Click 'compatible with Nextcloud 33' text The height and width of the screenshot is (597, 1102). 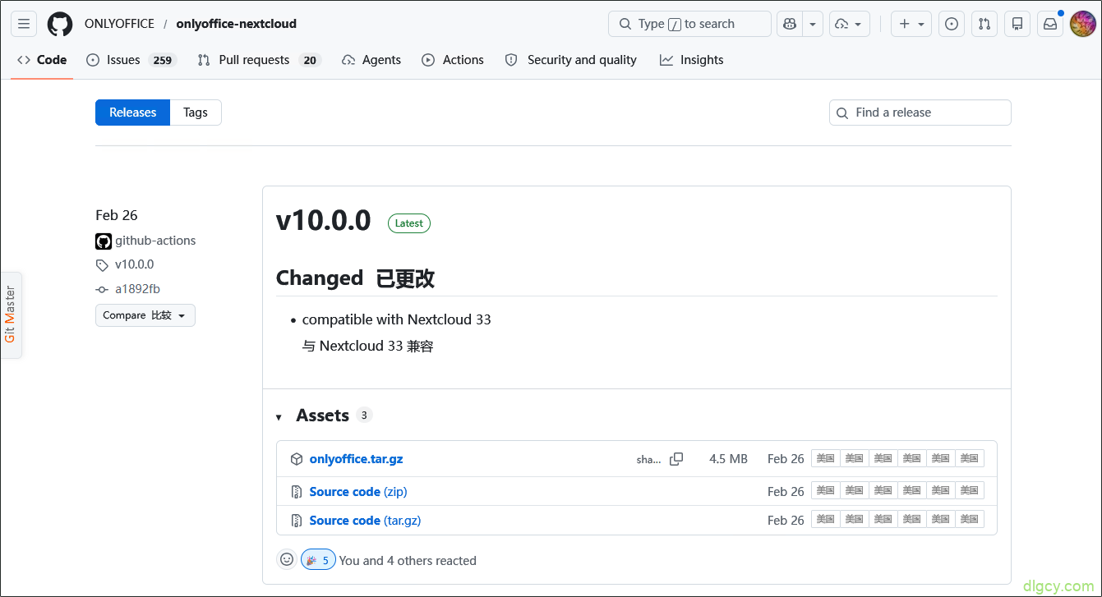click(x=396, y=319)
